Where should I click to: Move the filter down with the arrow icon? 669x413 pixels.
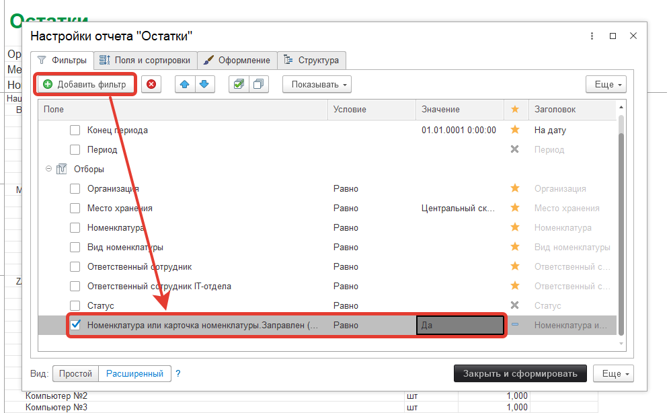204,84
